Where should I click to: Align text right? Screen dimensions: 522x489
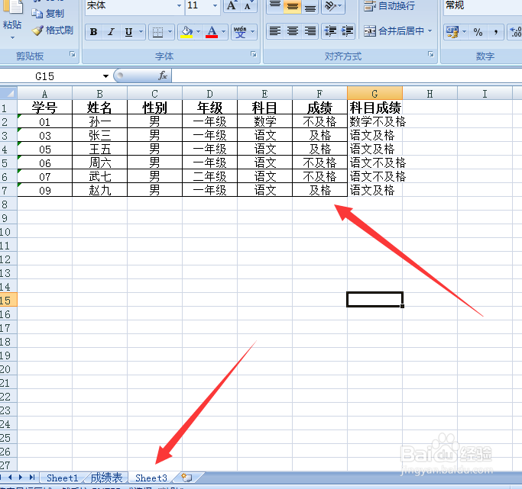tap(310, 31)
